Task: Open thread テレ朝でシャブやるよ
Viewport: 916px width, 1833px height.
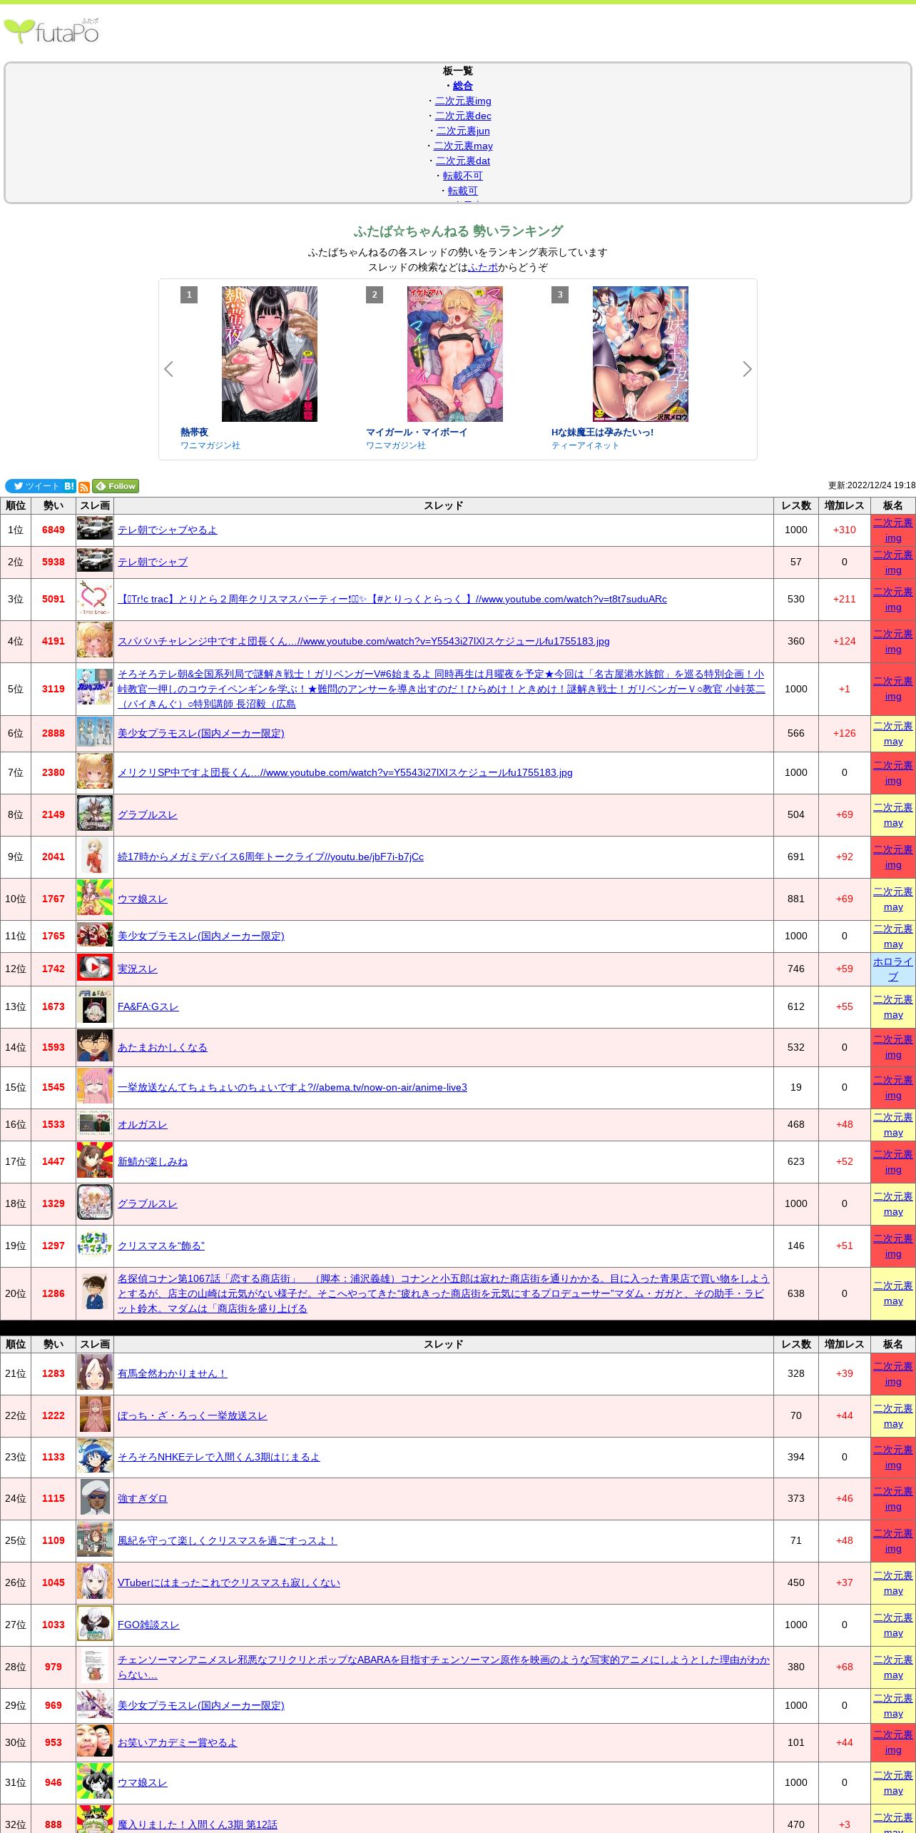Action: [167, 530]
